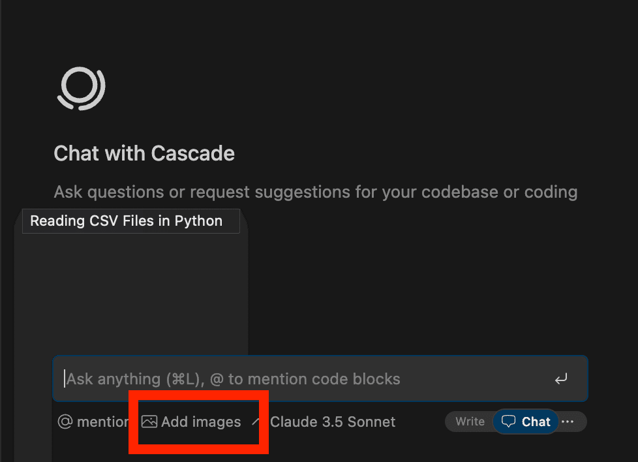Image resolution: width=638 pixels, height=462 pixels.
Task: Switch Cascade to Chat mode
Action: [x=526, y=422]
